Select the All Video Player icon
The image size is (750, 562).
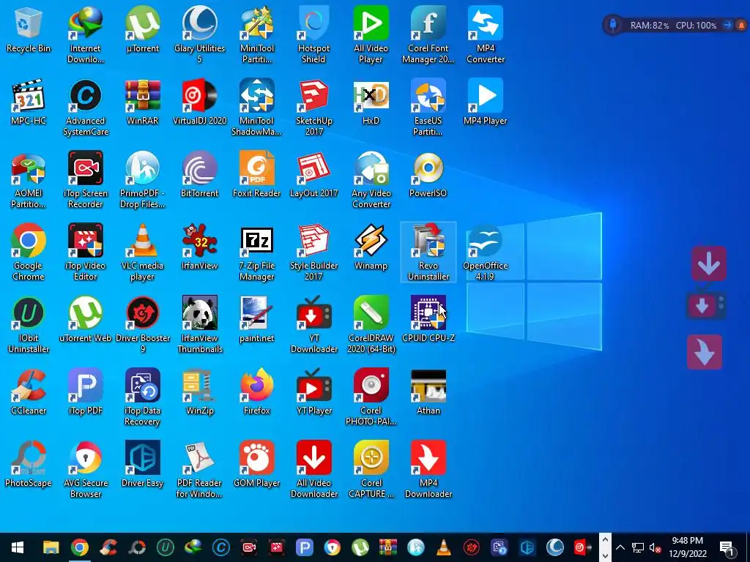tap(371, 35)
